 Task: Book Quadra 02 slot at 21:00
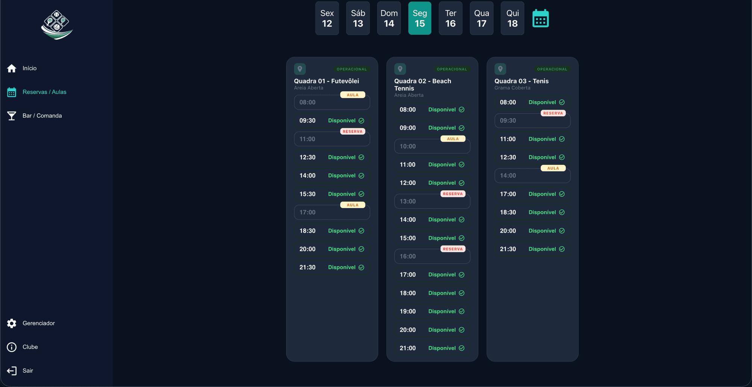pyautogui.click(x=432, y=348)
